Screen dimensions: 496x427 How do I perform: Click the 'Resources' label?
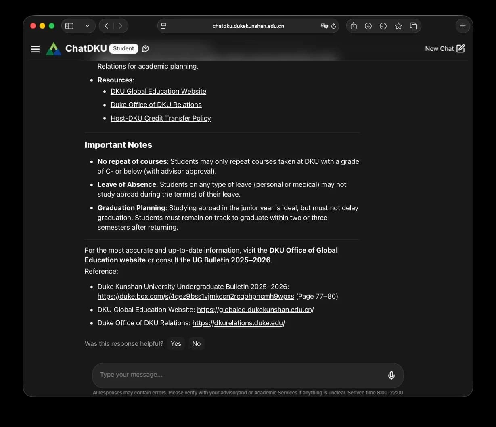point(115,80)
